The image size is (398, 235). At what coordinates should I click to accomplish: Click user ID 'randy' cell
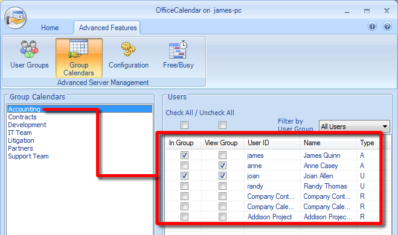255,186
